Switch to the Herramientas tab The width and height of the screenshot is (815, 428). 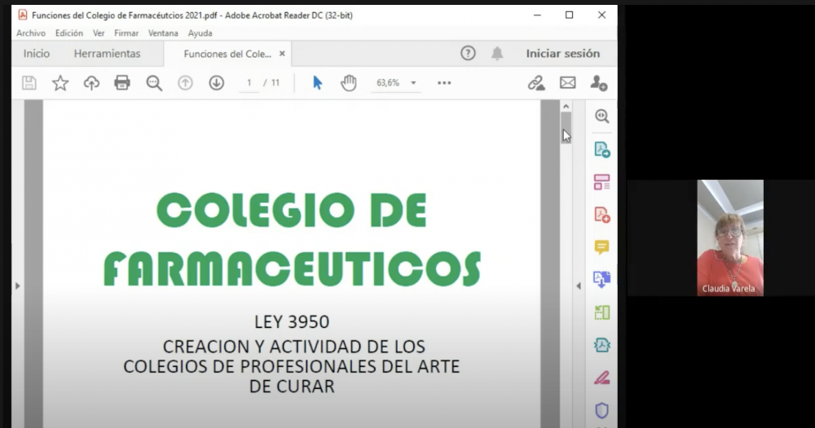pos(107,54)
